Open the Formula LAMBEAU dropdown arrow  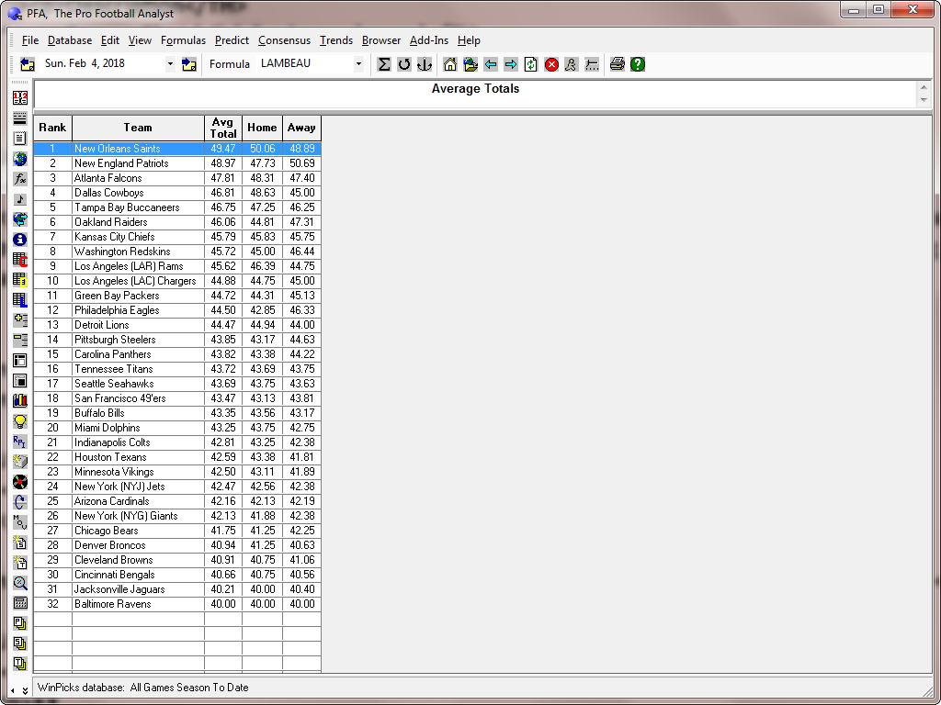[x=359, y=64]
